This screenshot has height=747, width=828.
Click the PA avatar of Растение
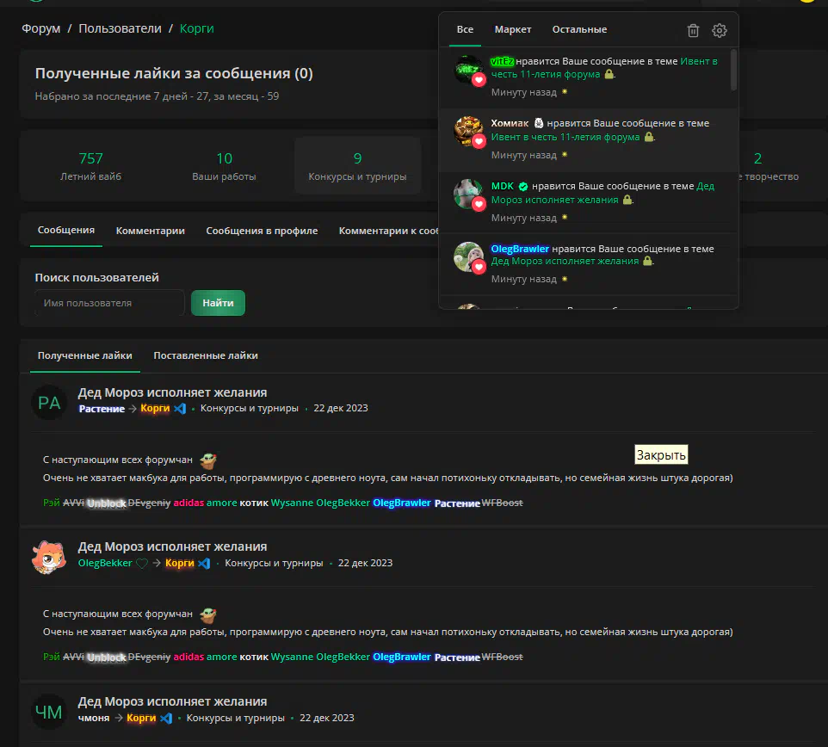point(49,403)
